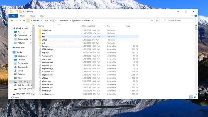This screenshot has height=117, width=208.
Task: Select the agilevpn.sys file
Action: pyautogui.click(x=47, y=84)
